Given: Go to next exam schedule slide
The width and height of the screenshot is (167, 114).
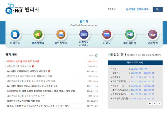Looking at the screenshot, I should coord(159,103).
